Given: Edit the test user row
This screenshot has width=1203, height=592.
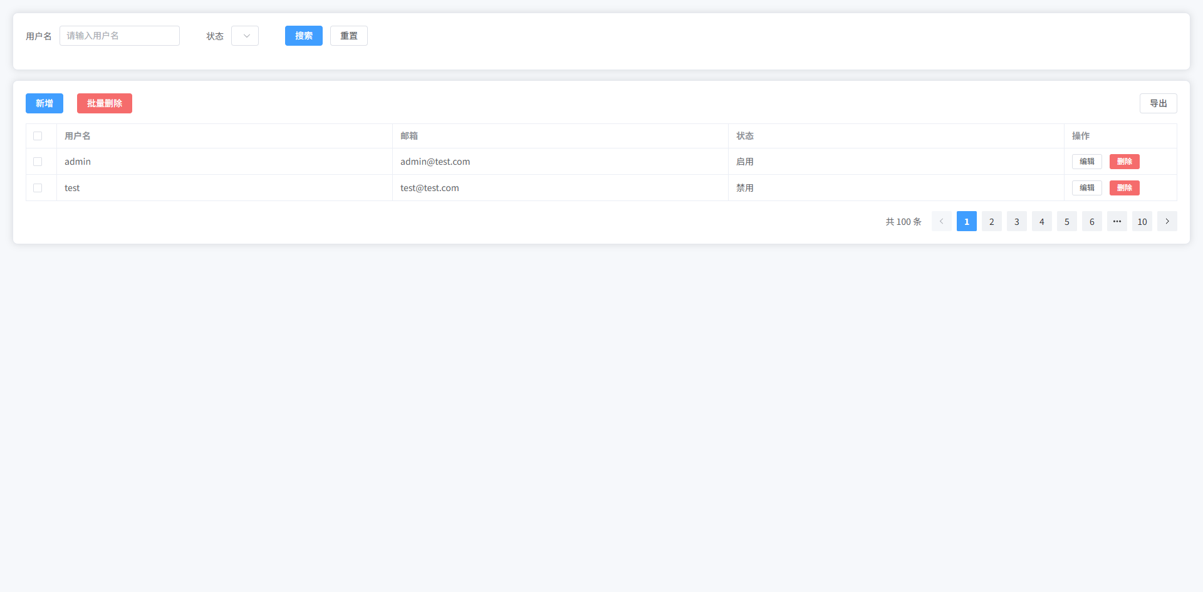Looking at the screenshot, I should pyautogui.click(x=1086, y=188).
